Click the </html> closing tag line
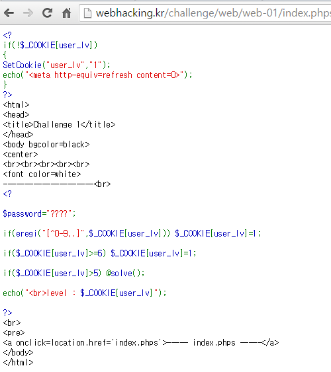The image size is (331, 372). [18, 363]
